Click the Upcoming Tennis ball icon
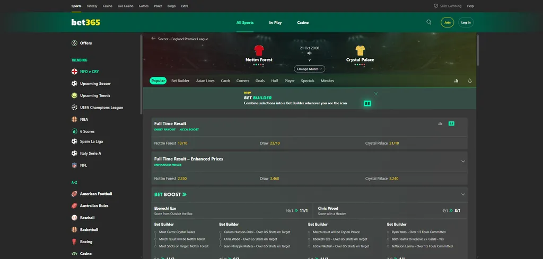Screen dimensions: 543x259 point(74,95)
